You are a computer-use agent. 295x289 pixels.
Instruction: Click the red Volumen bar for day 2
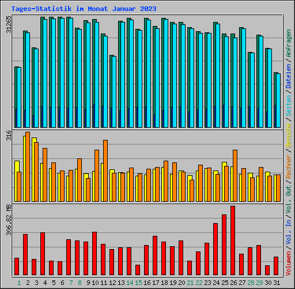(25, 255)
